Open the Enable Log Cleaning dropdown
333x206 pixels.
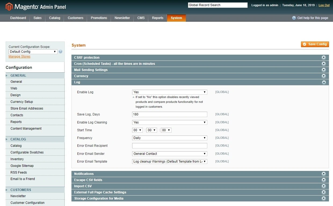(x=169, y=122)
